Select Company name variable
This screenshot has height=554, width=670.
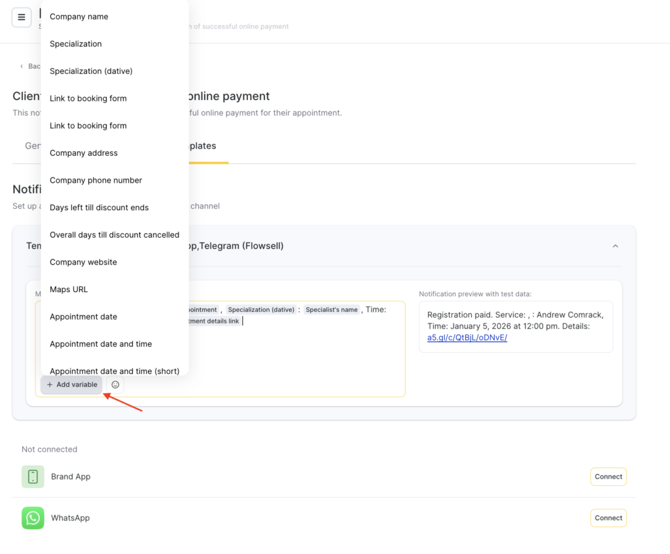point(79,17)
